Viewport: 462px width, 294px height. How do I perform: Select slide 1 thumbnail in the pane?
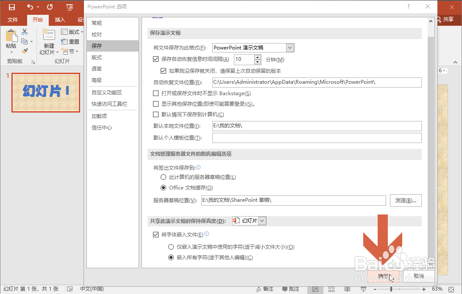click(45, 92)
